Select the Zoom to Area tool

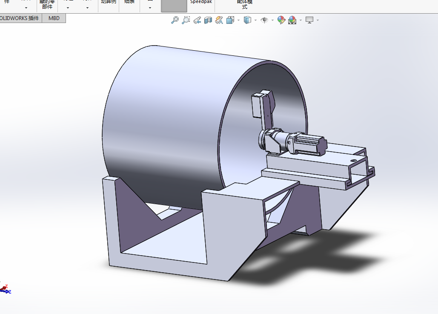[x=186, y=20]
